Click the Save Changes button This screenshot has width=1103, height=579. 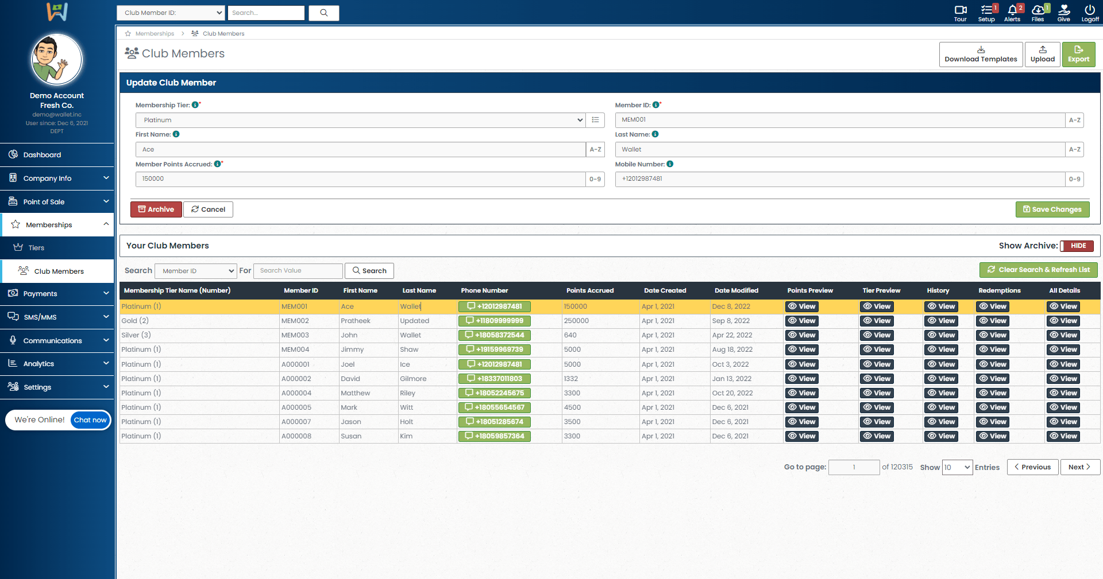point(1052,209)
